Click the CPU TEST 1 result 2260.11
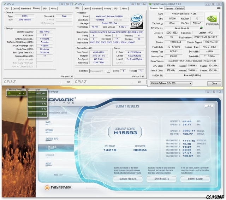The image size is (226, 200). coord(189,131)
